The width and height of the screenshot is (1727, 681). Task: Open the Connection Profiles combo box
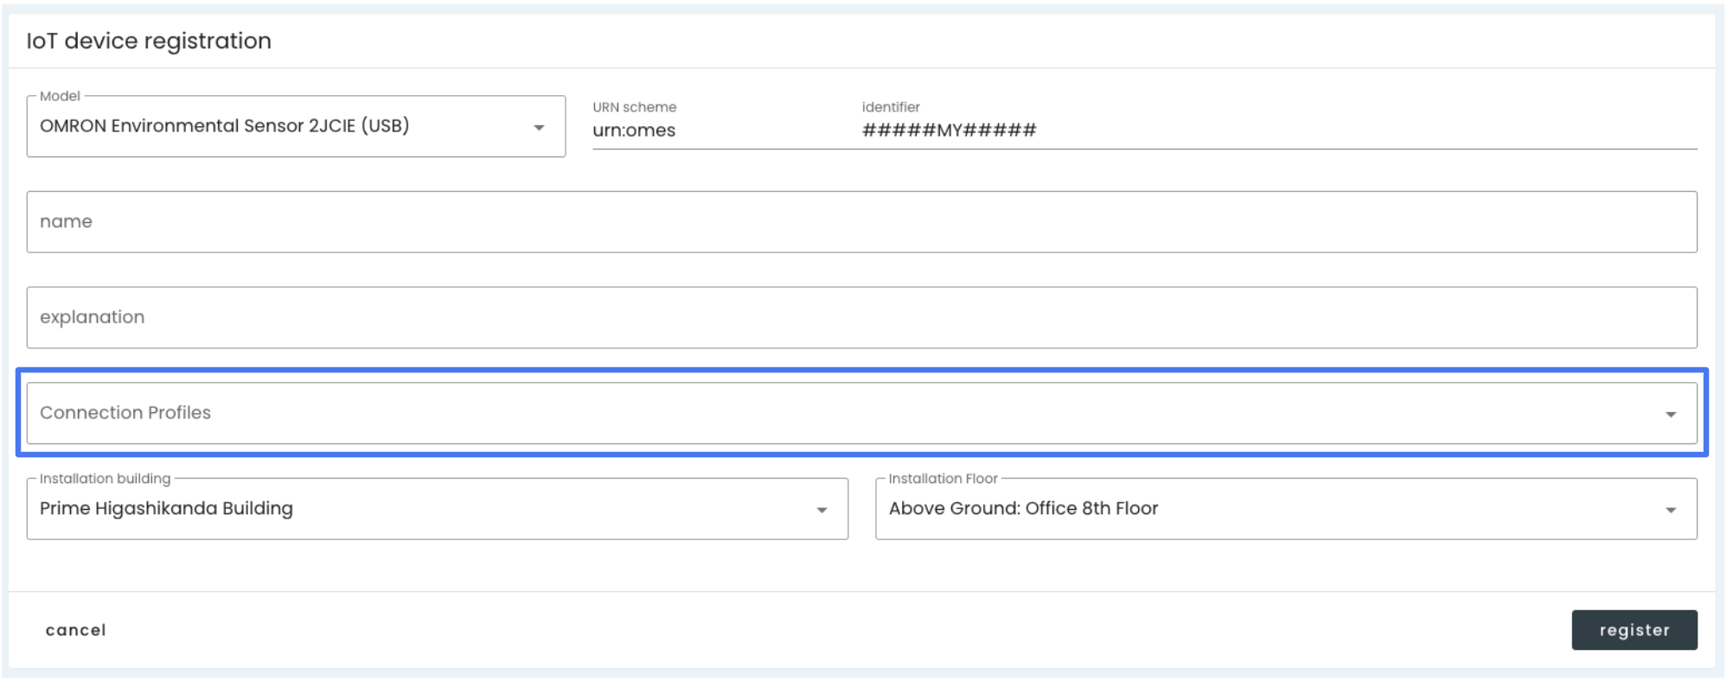(x=861, y=413)
